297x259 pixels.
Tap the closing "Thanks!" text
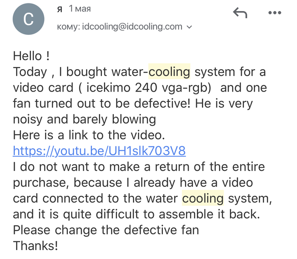tap(36, 245)
